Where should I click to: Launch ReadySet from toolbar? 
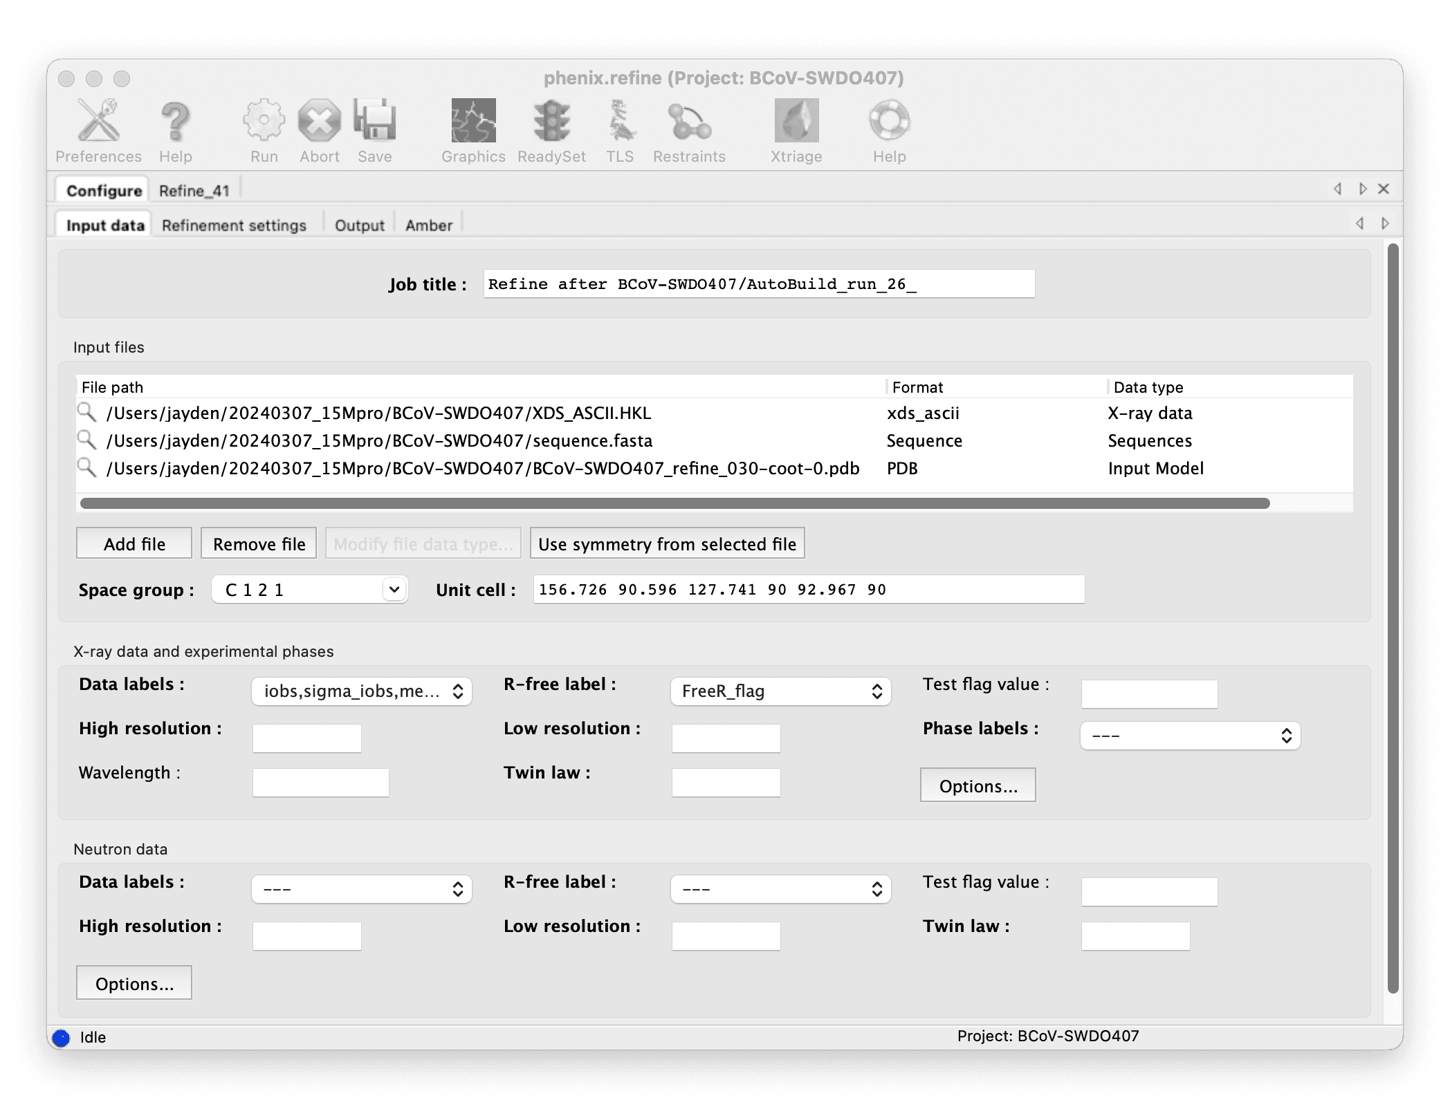point(551,121)
